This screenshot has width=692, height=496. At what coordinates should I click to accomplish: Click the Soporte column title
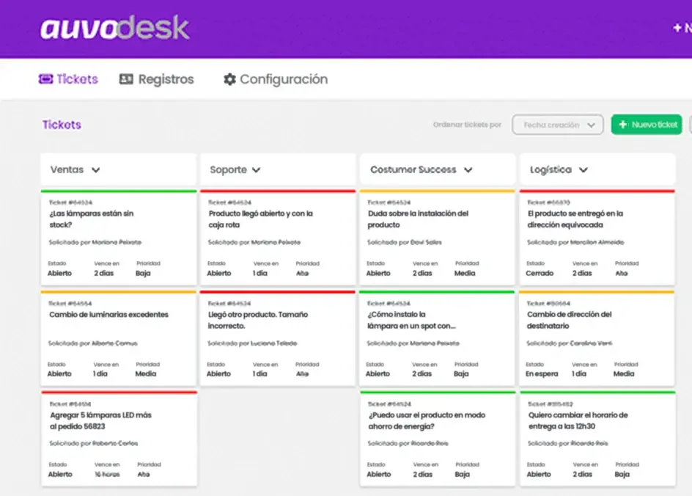click(x=228, y=169)
